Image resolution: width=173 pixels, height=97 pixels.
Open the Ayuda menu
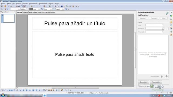[57, 4]
